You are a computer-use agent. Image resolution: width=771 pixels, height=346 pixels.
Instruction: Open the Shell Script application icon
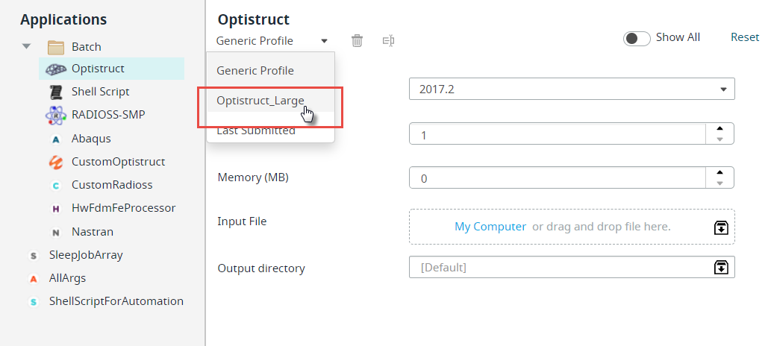(56, 92)
